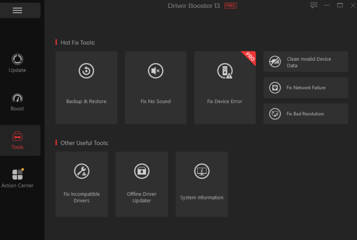Select the Tools tab label
The image size is (357, 240).
17,147
